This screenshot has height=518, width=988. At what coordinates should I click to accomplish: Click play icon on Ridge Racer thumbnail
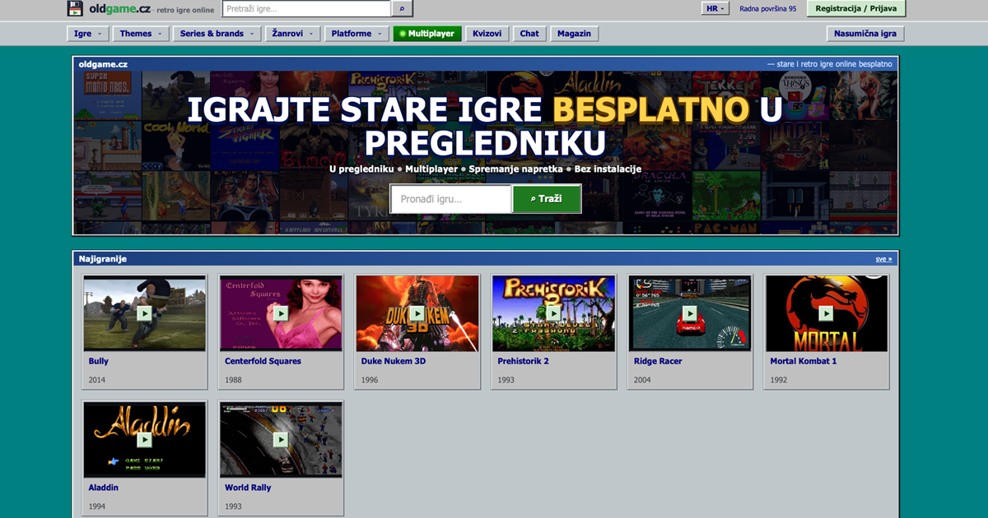coord(689,313)
